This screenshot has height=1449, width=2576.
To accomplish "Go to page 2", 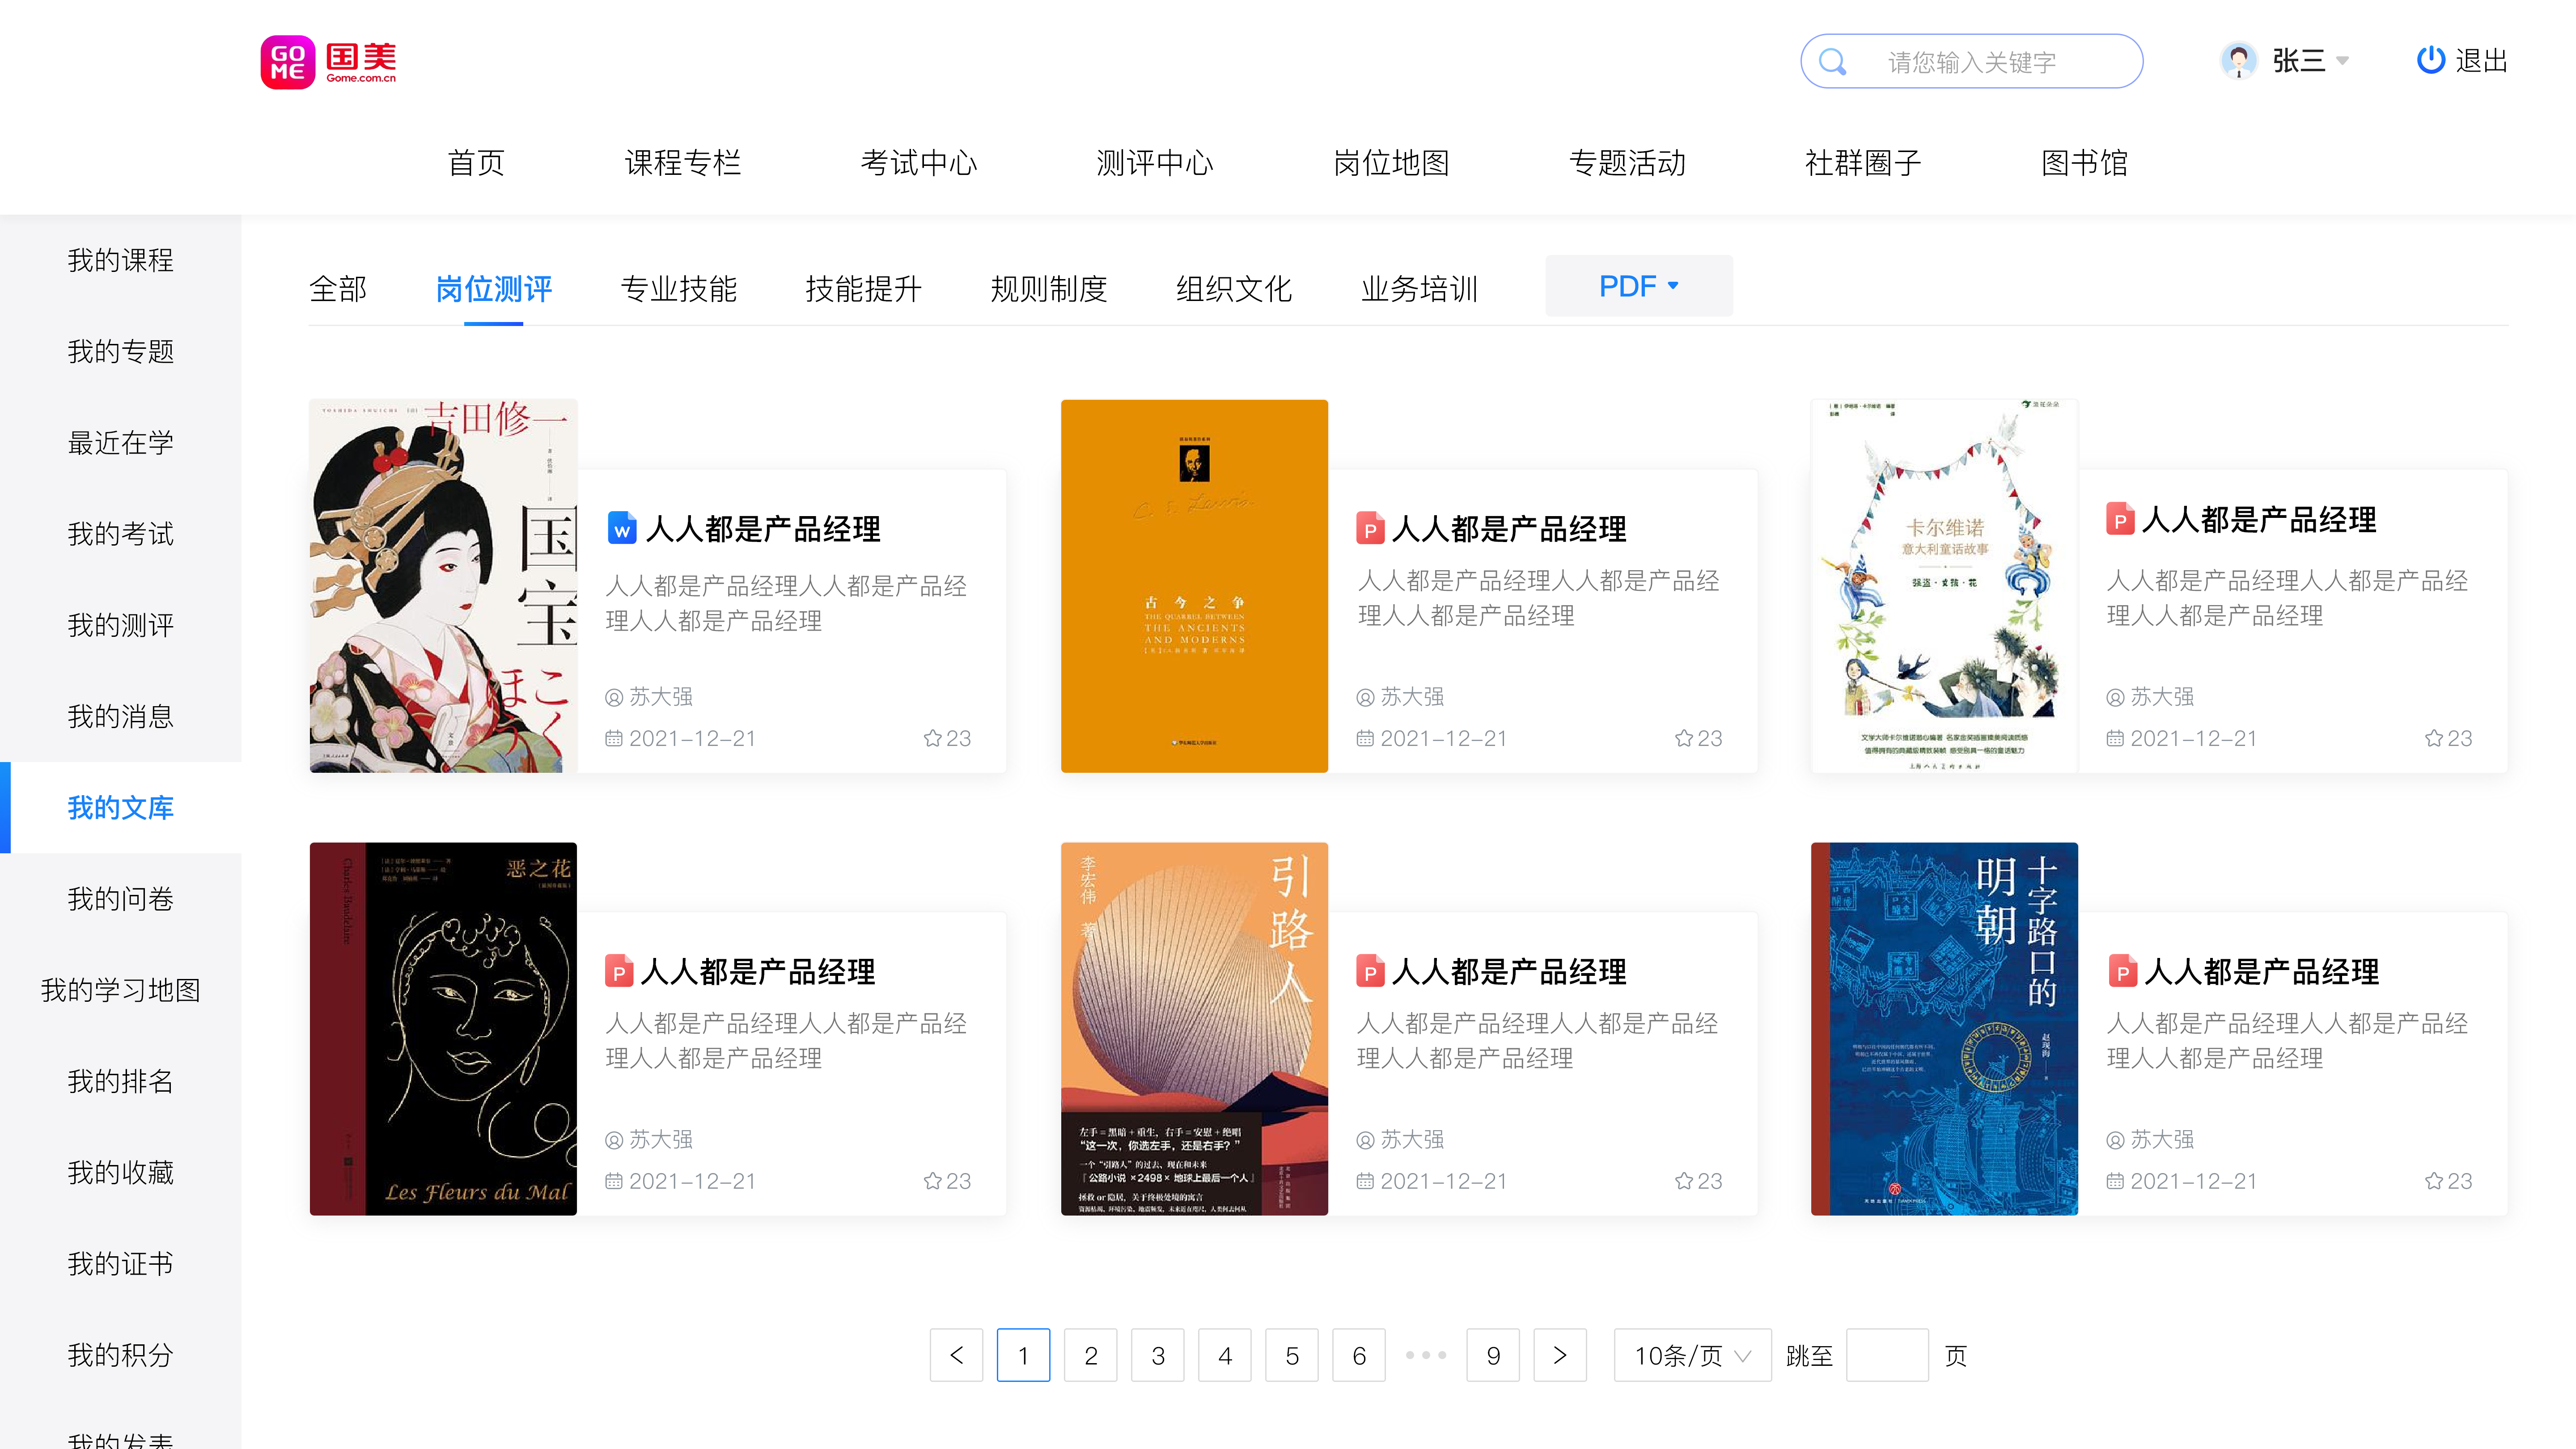I will pos(1091,1355).
